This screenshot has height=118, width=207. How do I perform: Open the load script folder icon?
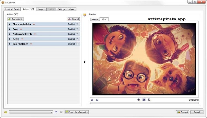click(6, 112)
